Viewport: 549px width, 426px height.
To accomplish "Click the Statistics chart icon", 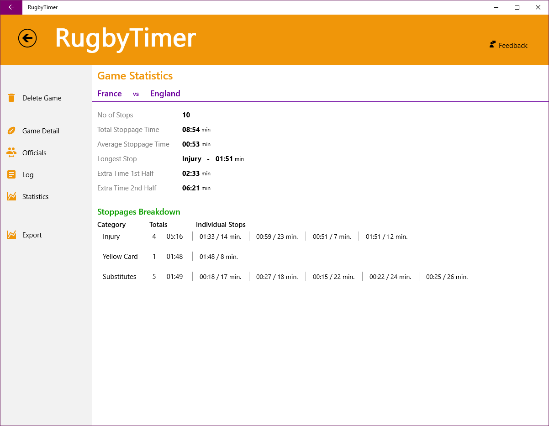I will (11, 196).
